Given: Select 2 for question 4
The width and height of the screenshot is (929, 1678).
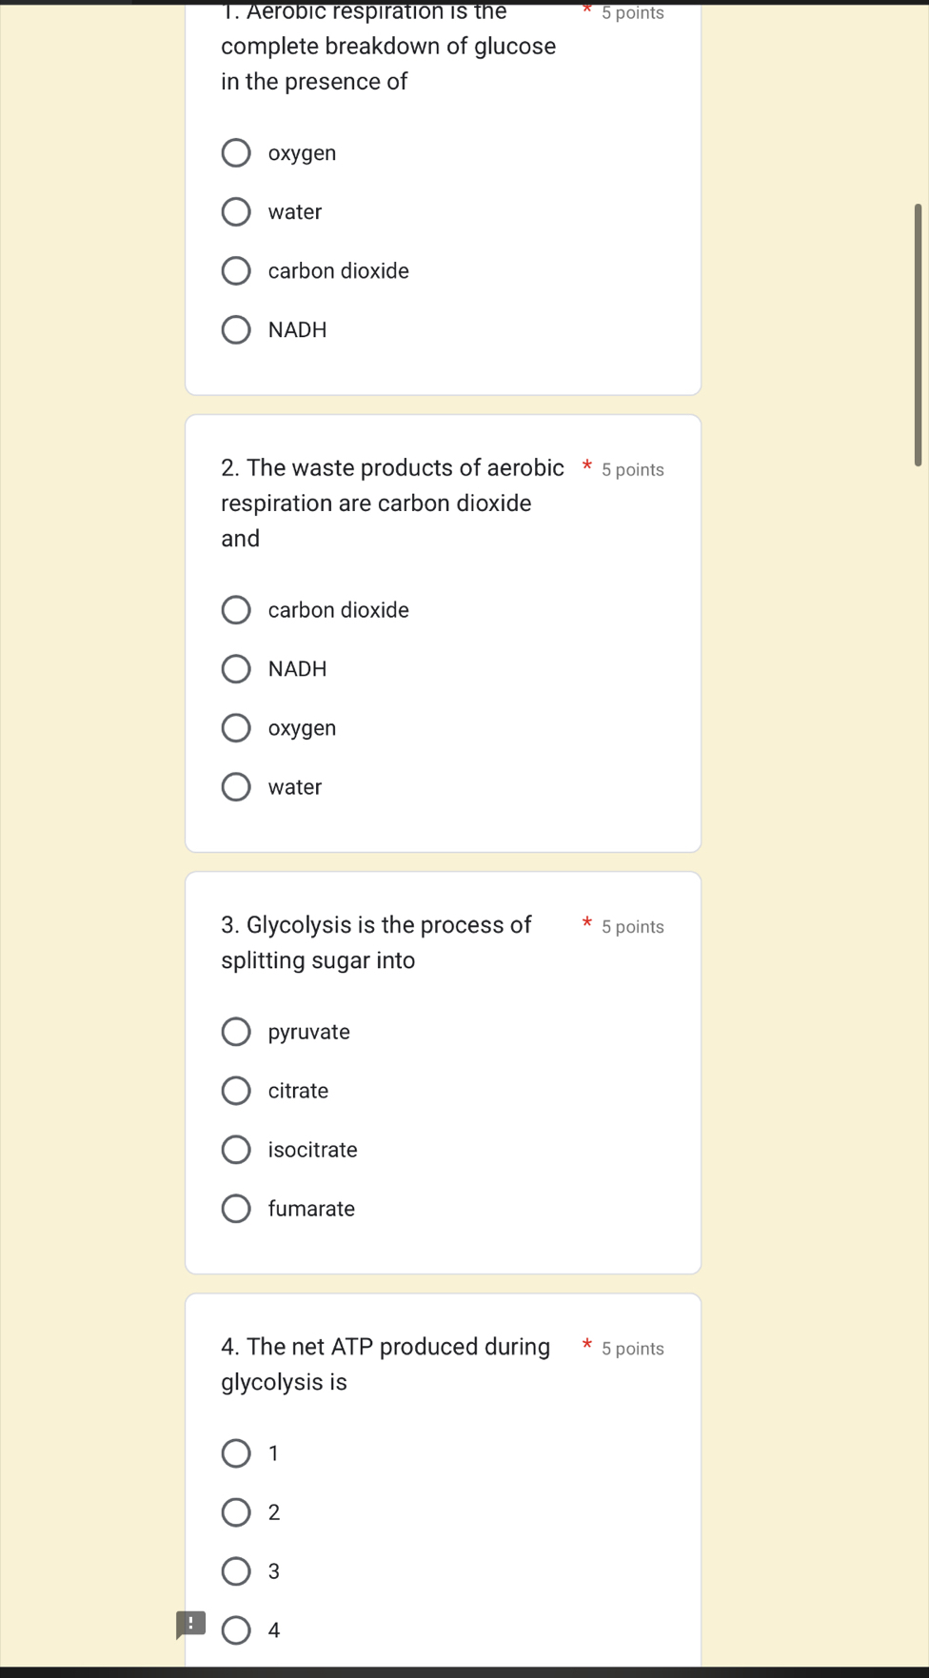Looking at the screenshot, I should click(236, 1511).
